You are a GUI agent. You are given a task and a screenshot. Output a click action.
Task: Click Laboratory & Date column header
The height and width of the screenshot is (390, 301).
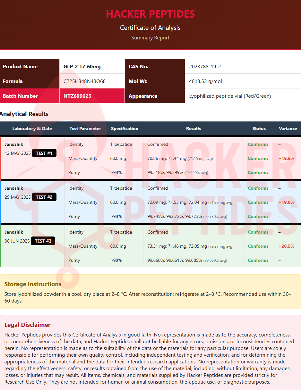coord(32,129)
